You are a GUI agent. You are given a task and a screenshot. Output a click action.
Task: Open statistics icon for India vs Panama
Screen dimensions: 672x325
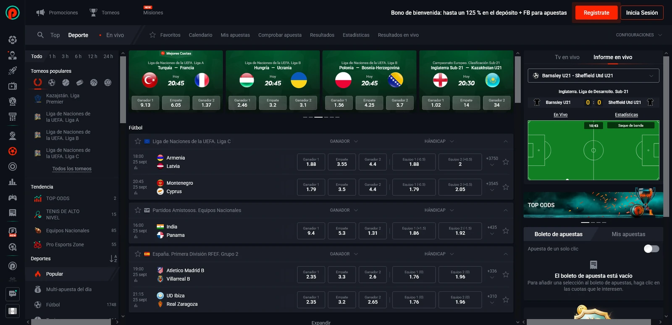pos(136,237)
